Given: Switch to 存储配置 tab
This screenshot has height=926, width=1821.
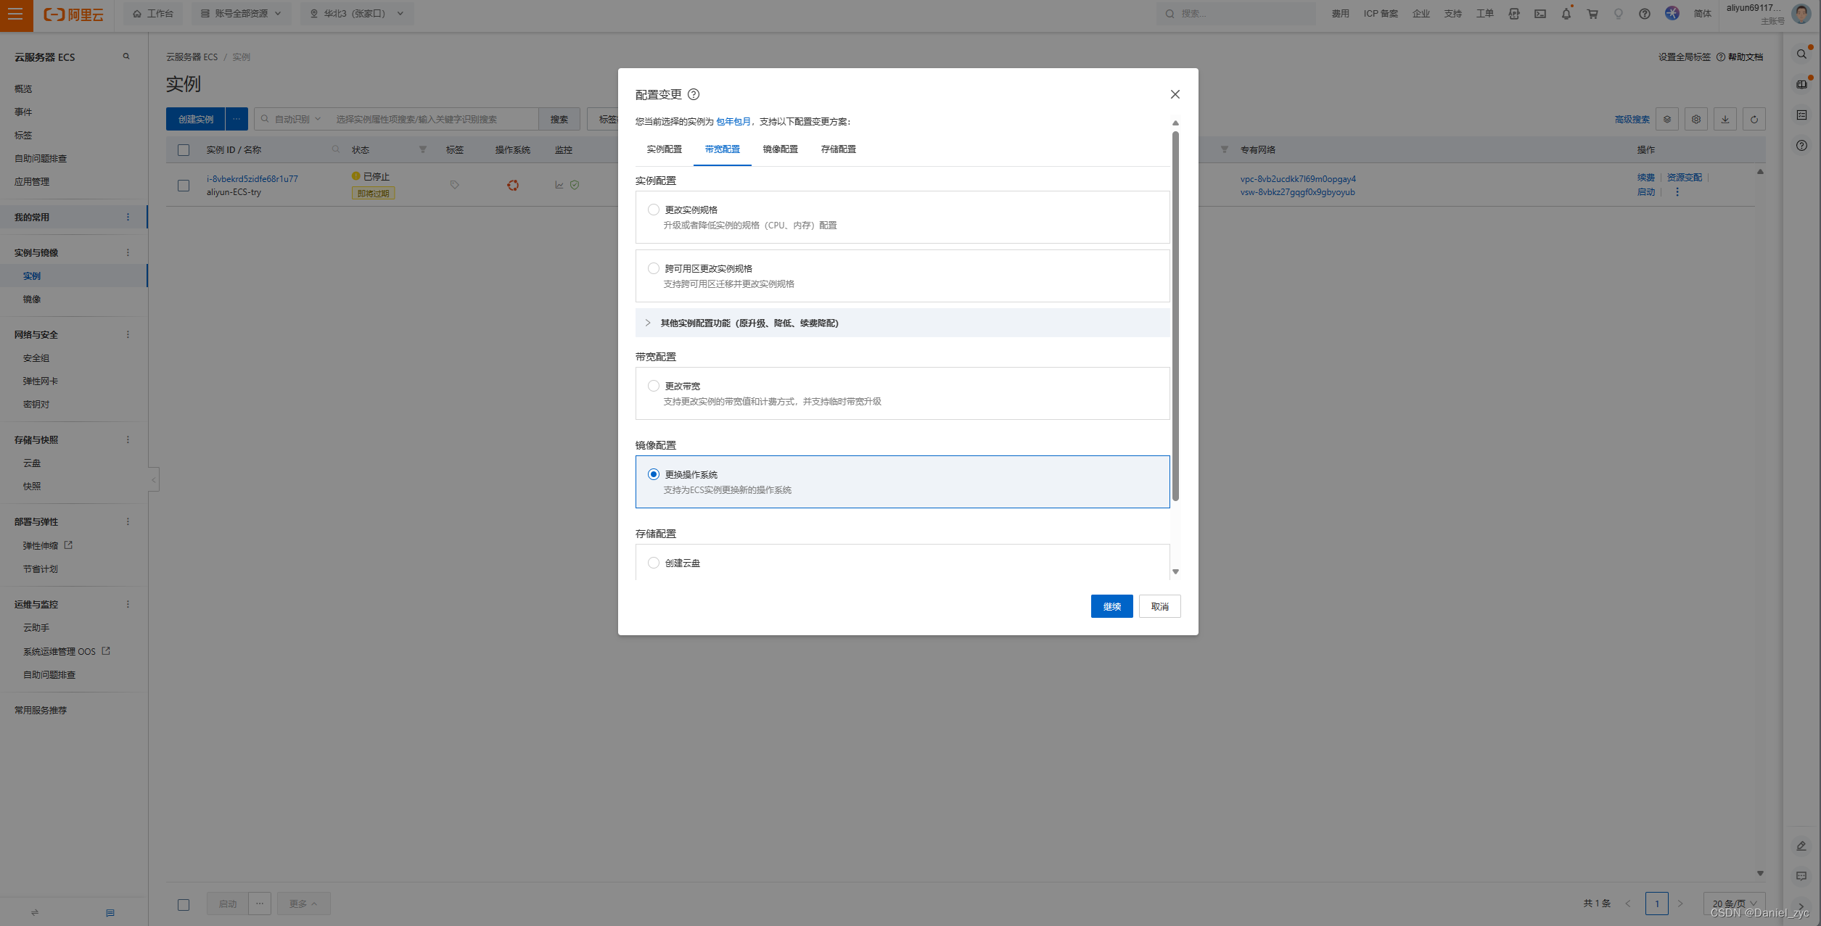Looking at the screenshot, I should pos(838,149).
